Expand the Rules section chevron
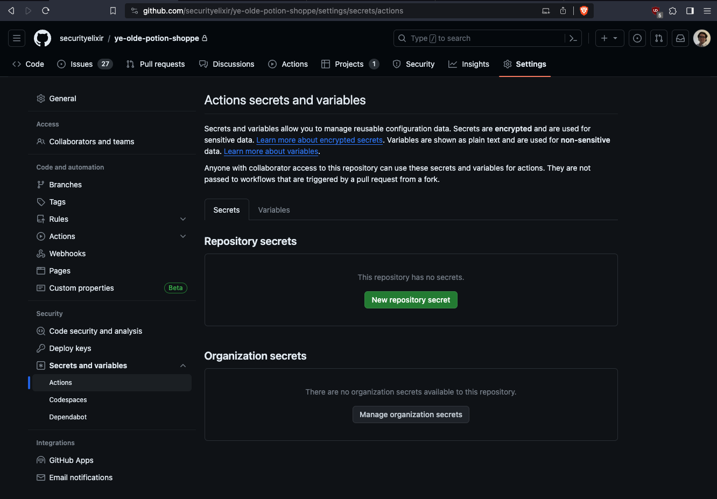 coord(183,219)
